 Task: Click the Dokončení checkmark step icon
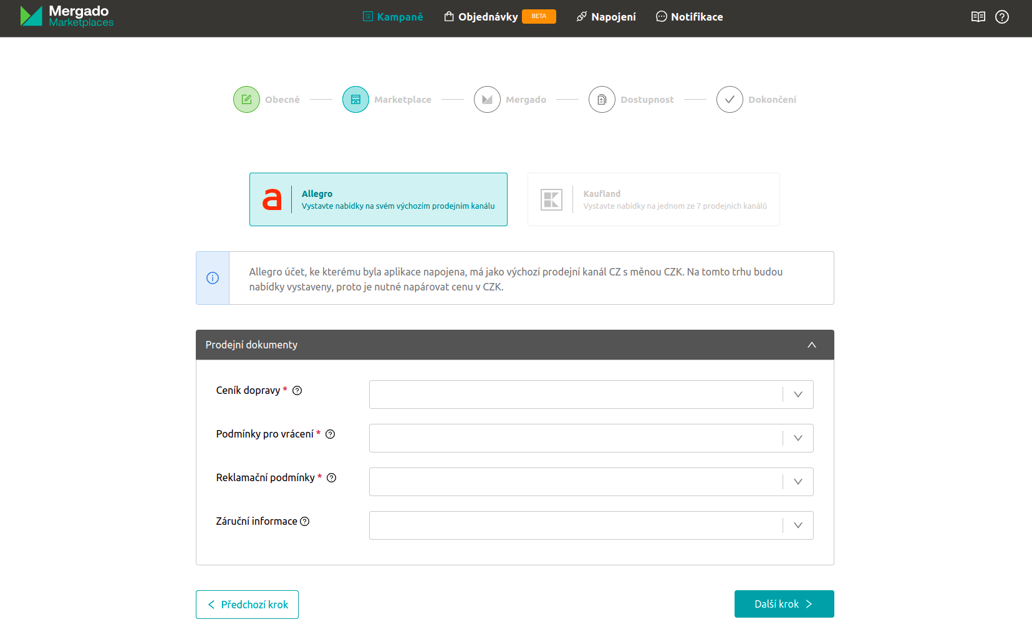tap(730, 100)
